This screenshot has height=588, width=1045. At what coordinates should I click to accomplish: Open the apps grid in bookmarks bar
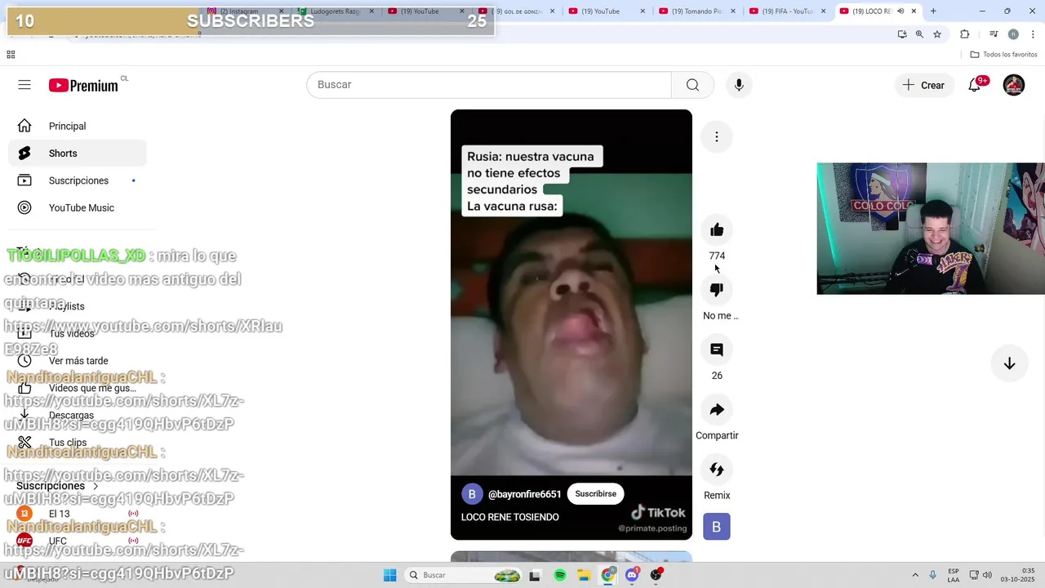11,55
